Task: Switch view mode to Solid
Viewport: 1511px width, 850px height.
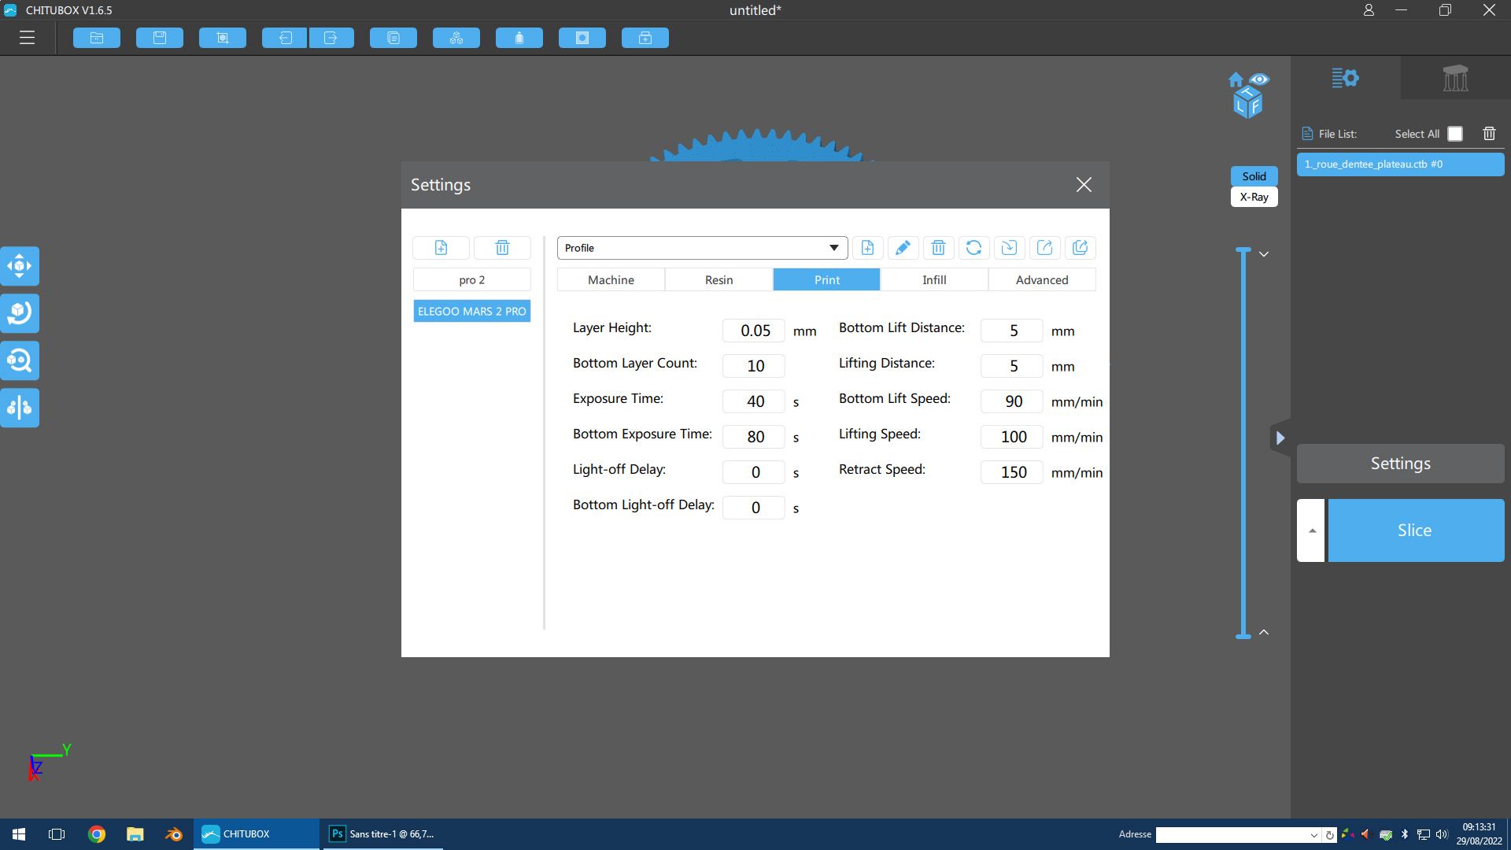Action: click(1254, 176)
